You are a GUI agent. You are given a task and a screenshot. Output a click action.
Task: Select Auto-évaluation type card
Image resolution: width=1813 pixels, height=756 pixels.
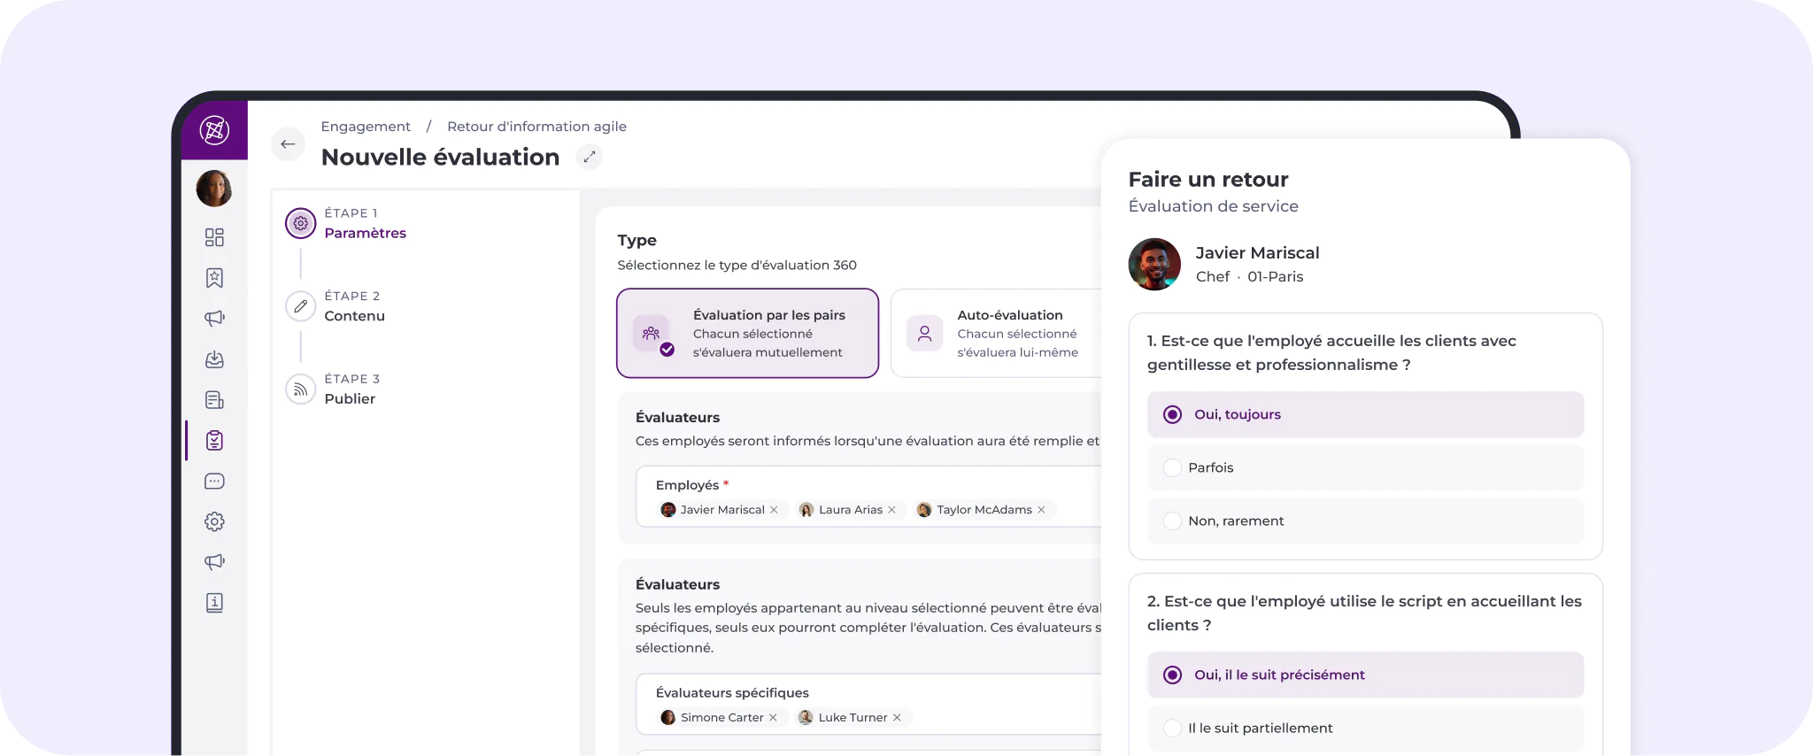tap(996, 333)
